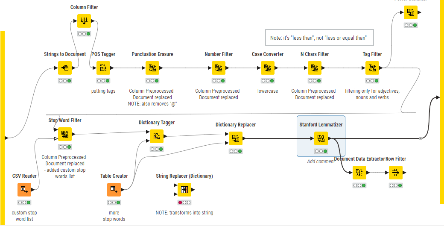Image resolution: width=444 pixels, height=226 pixels.
Task: Select the Dictionary Replacer node
Action: [x=236, y=138]
